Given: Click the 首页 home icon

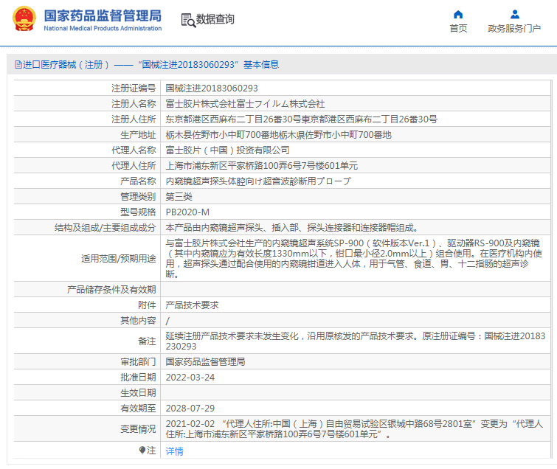Looking at the screenshot, I should pyautogui.click(x=458, y=15).
